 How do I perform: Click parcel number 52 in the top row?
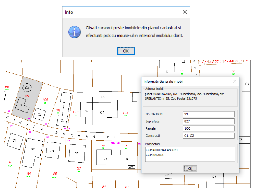tap(201, 62)
